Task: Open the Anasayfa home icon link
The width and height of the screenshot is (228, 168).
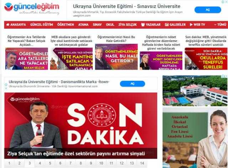Action: coord(16,25)
